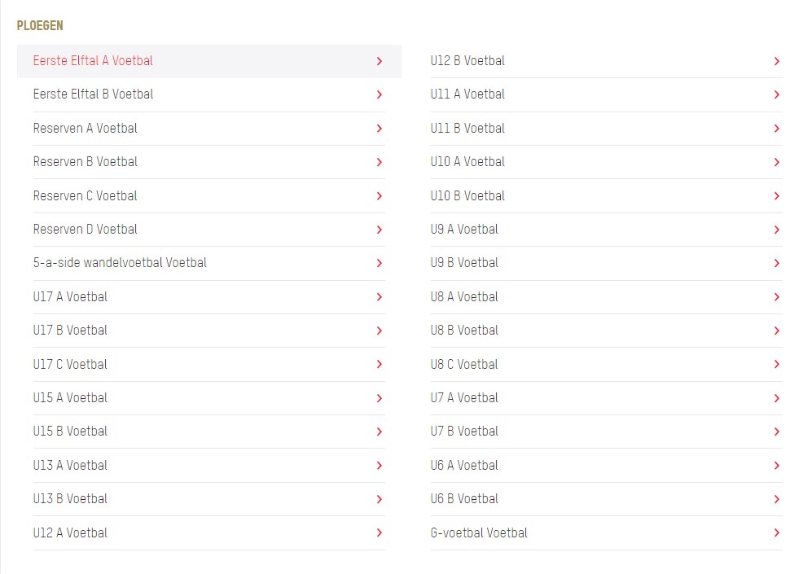The image size is (812, 574).
Task: Click the red chevron next to G-voetbal Voetbal
Action: [776, 532]
